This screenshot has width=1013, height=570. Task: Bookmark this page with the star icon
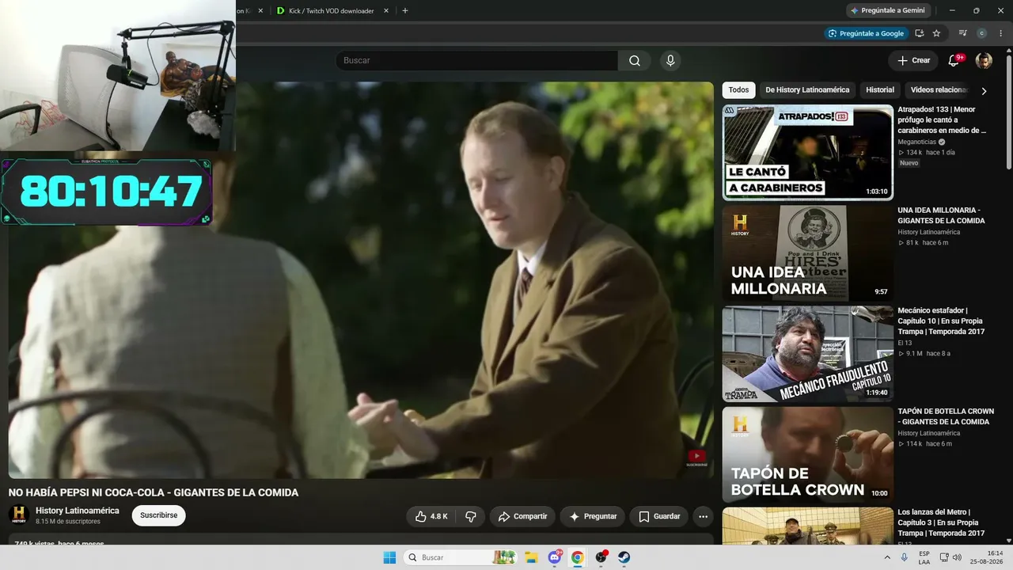[x=936, y=33]
